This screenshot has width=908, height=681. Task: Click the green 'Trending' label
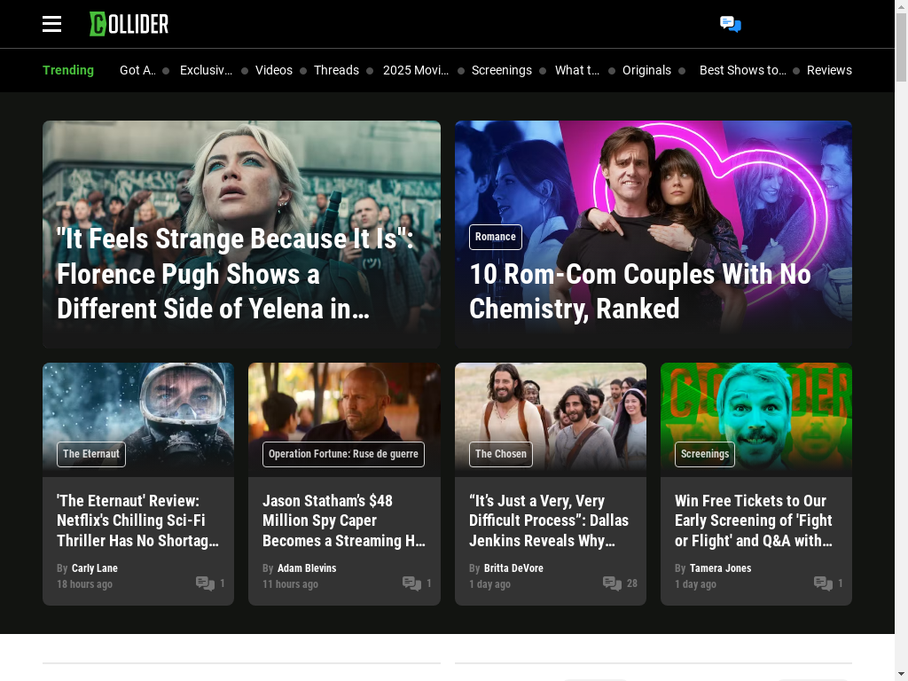pyautogui.click(x=68, y=70)
